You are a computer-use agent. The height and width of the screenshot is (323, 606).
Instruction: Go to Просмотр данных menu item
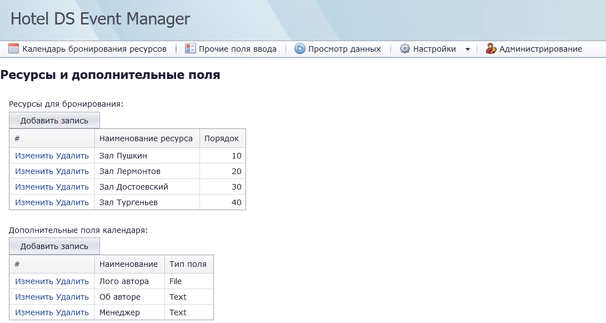pyautogui.click(x=345, y=49)
